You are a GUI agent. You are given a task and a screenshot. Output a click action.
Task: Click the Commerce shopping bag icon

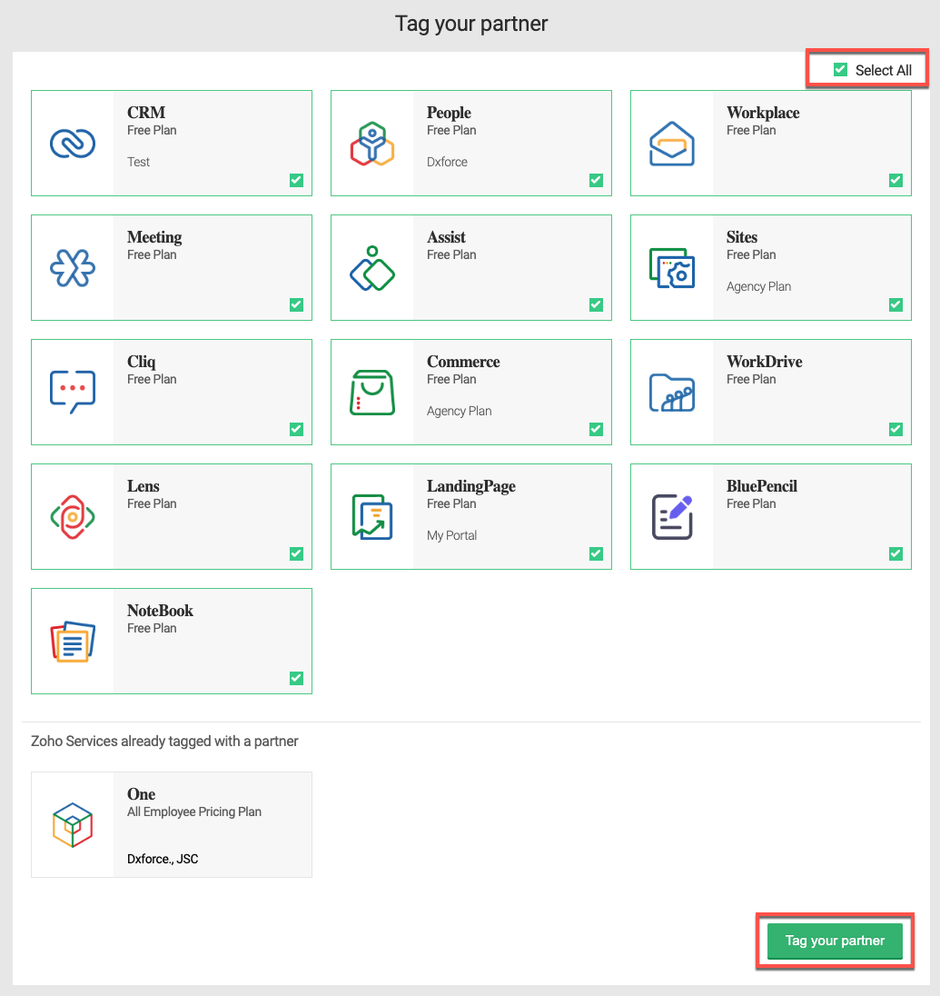click(372, 393)
